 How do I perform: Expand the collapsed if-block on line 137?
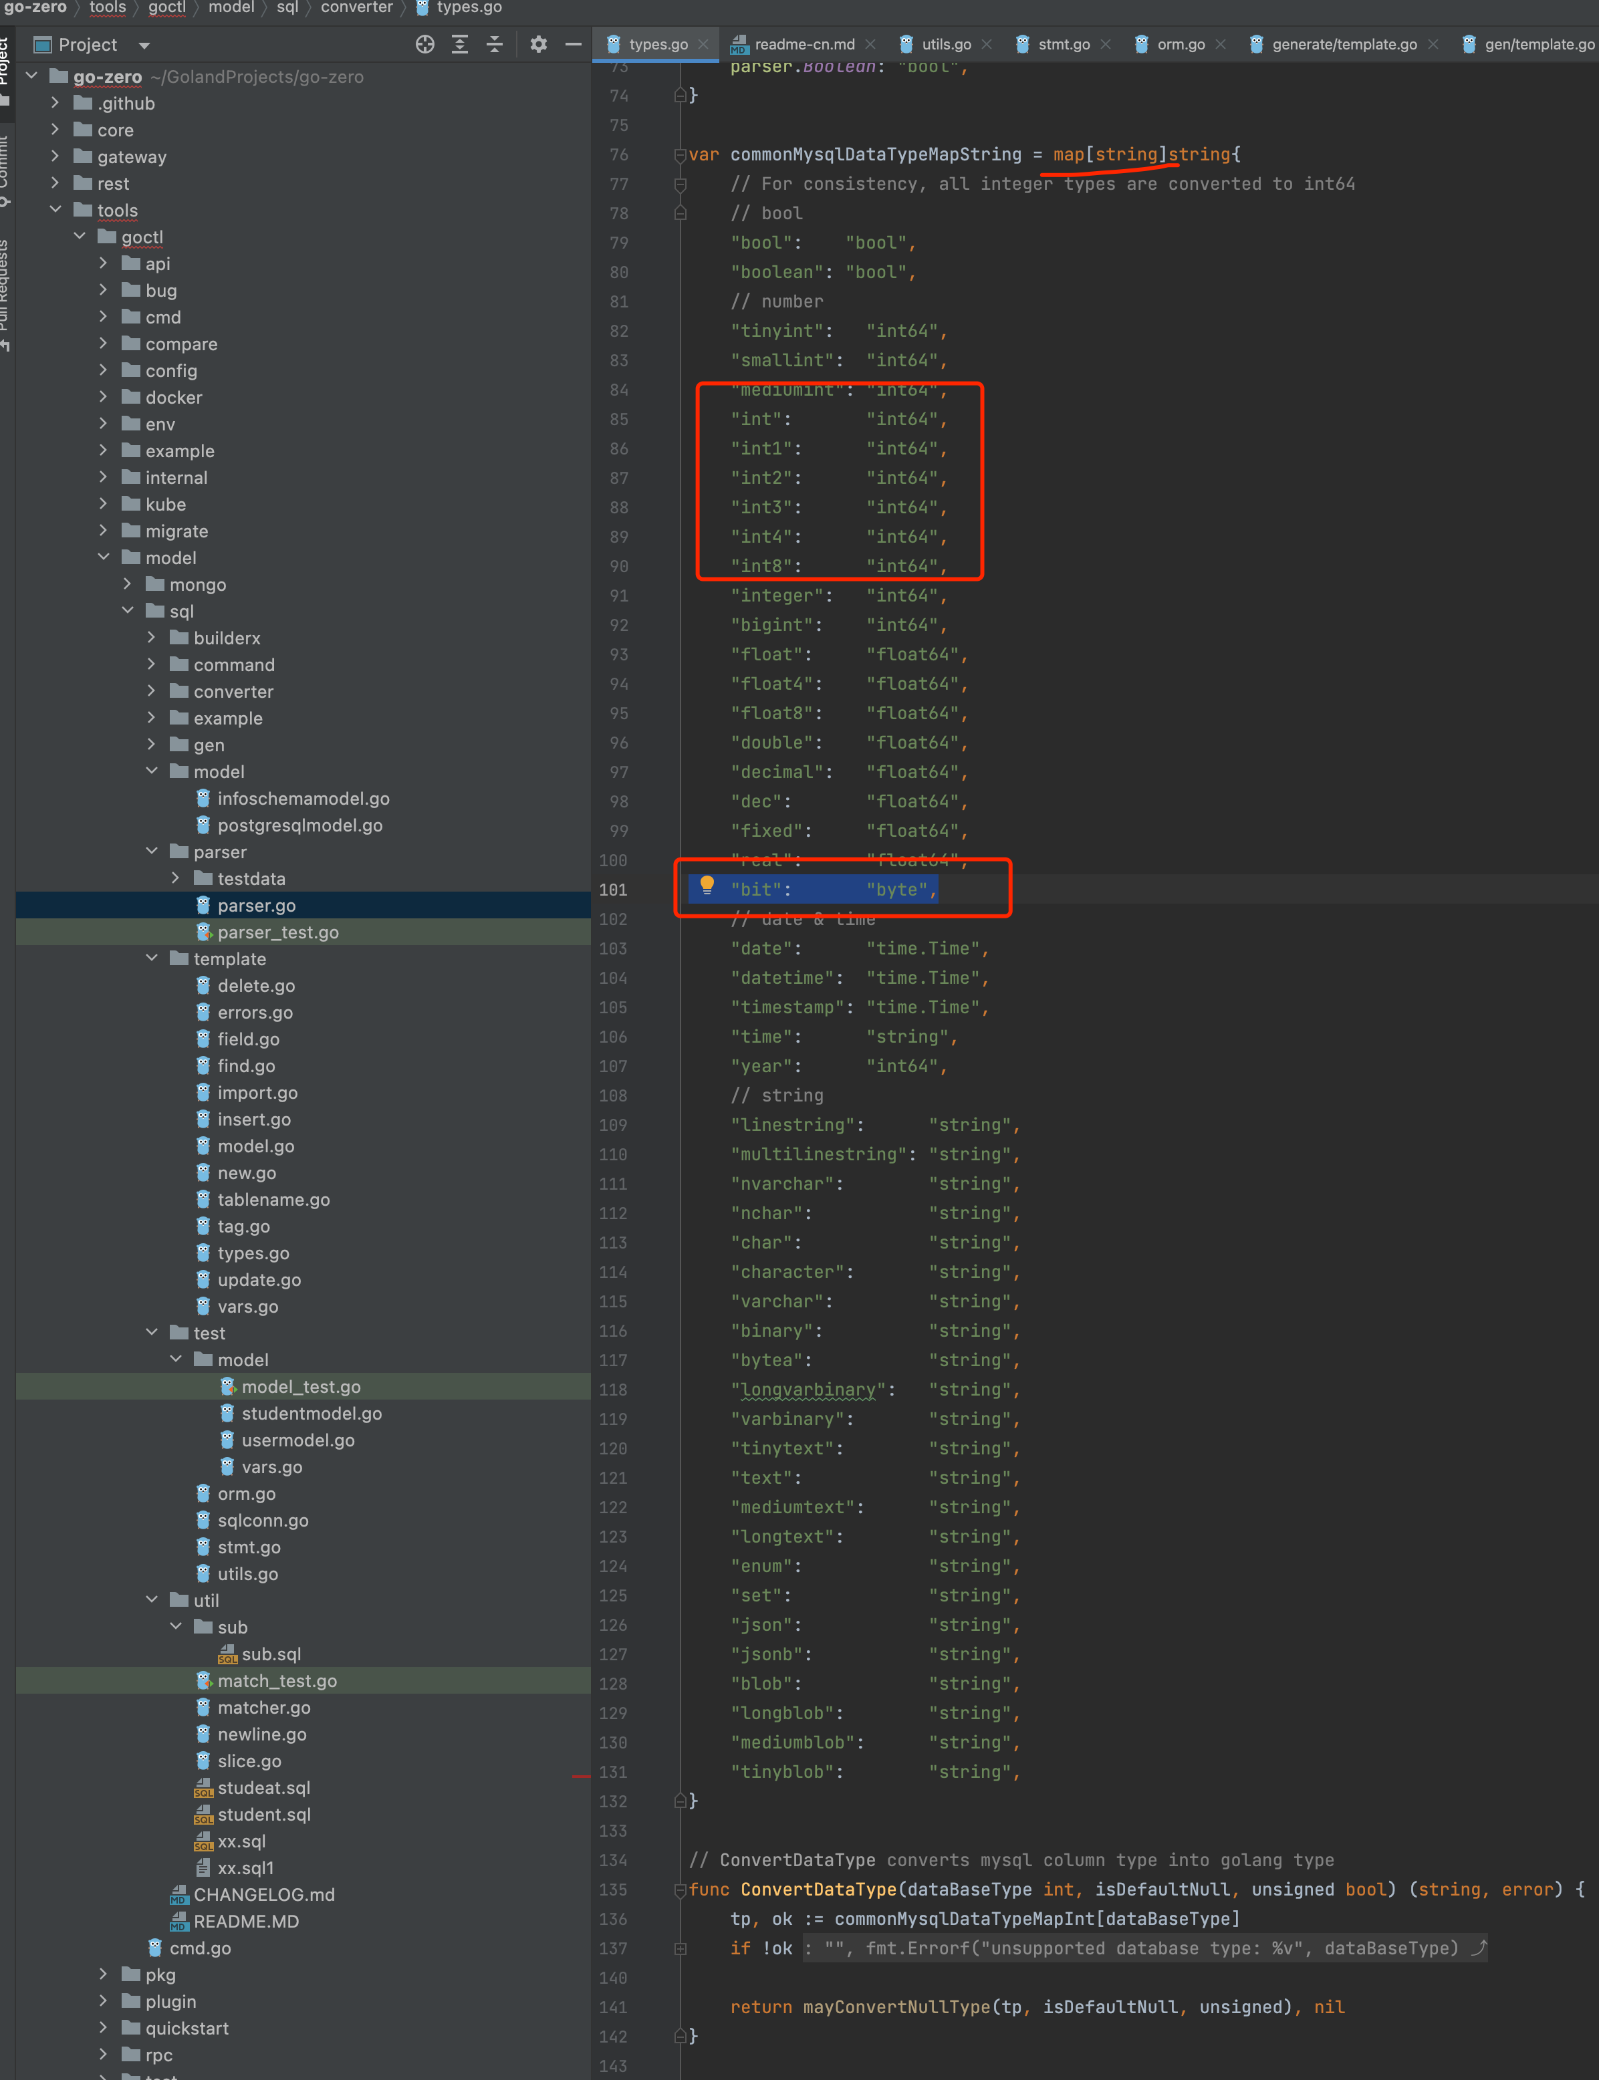(681, 1949)
